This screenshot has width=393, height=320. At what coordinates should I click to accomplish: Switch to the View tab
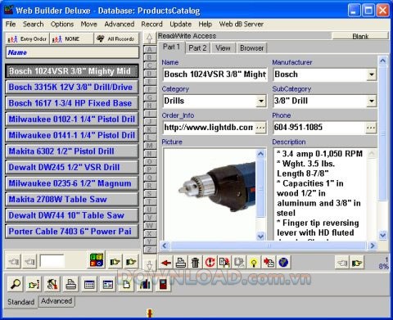pyautogui.click(x=223, y=48)
